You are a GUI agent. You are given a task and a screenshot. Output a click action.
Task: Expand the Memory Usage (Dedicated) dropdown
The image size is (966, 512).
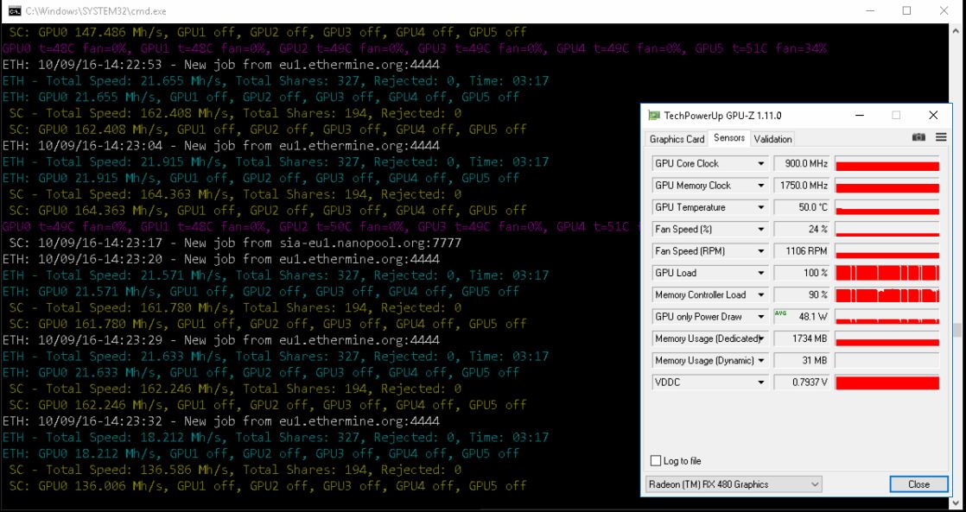coord(761,338)
